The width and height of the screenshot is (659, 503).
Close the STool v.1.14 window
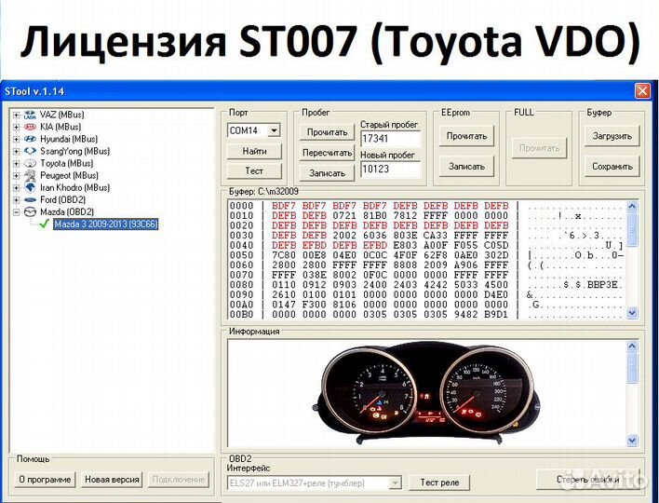tap(642, 91)
